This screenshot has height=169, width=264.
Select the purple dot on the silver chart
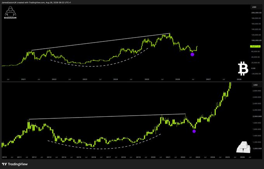click(194, 131)
